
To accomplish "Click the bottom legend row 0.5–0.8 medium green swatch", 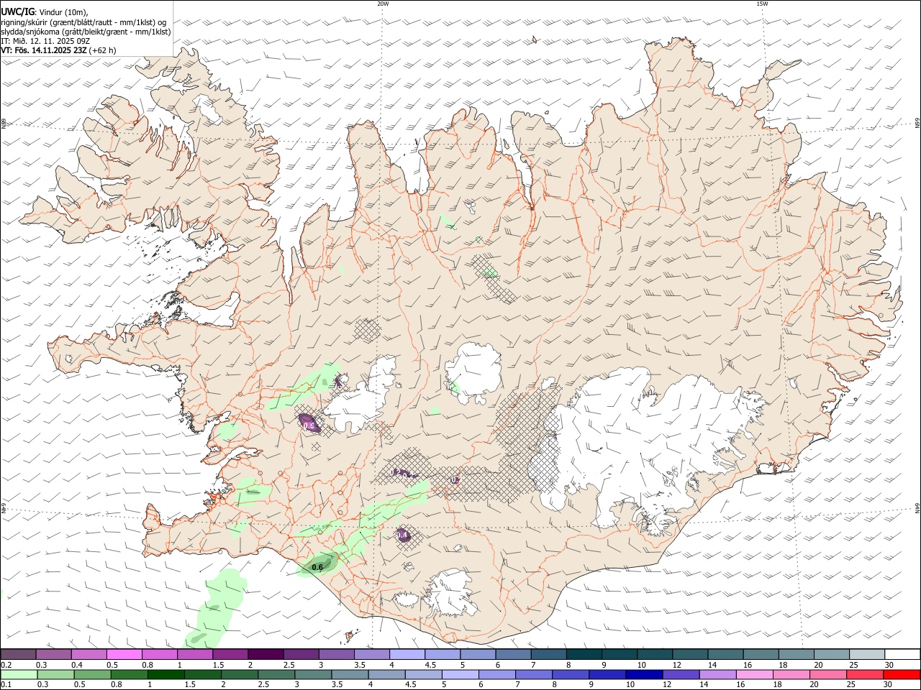I will [92, 675].
